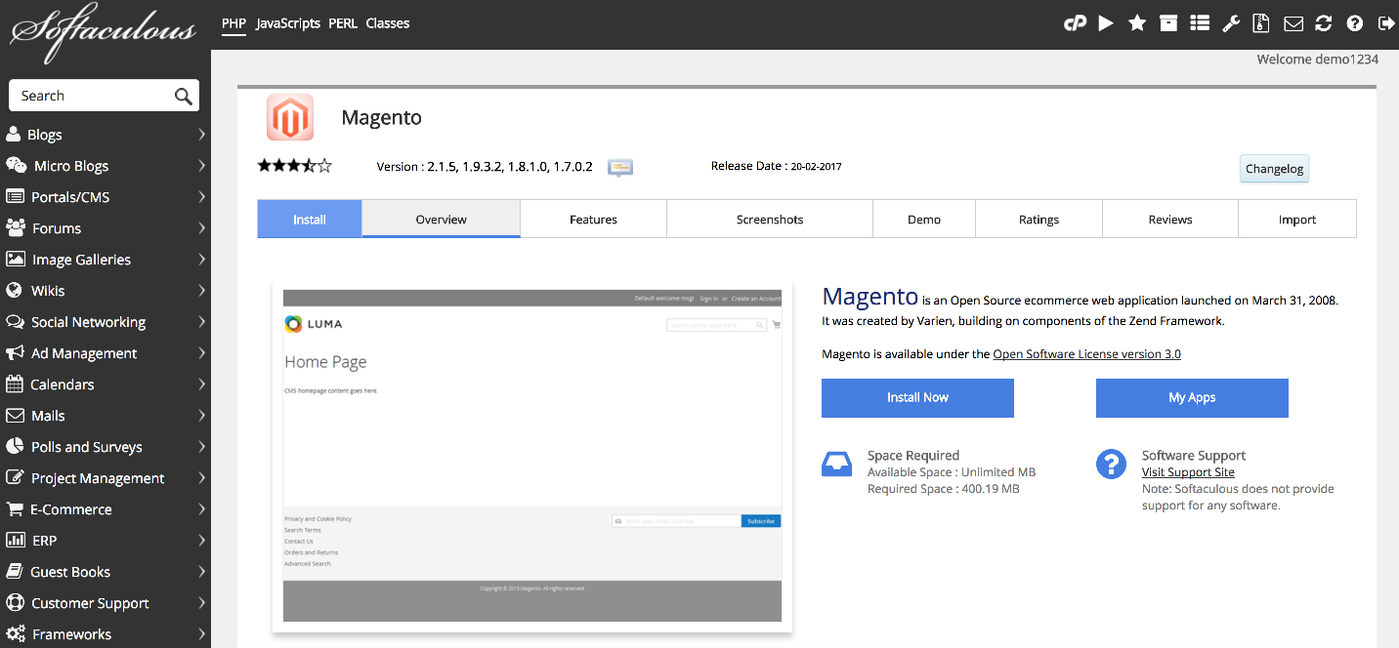
Task: Follow the Visit Support Site link
Action: pyautogui.click(x=1188, y=472)
